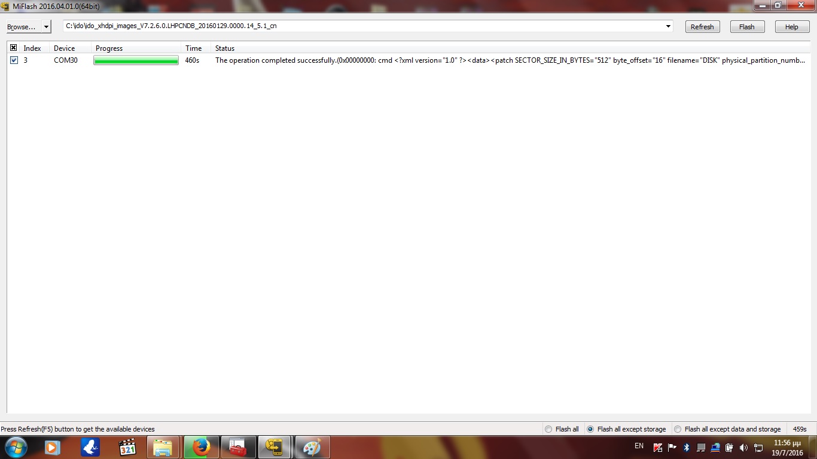817x459 pixels.
Task: Click the gray monitor tray icon
Action: (x=701, y=448)
